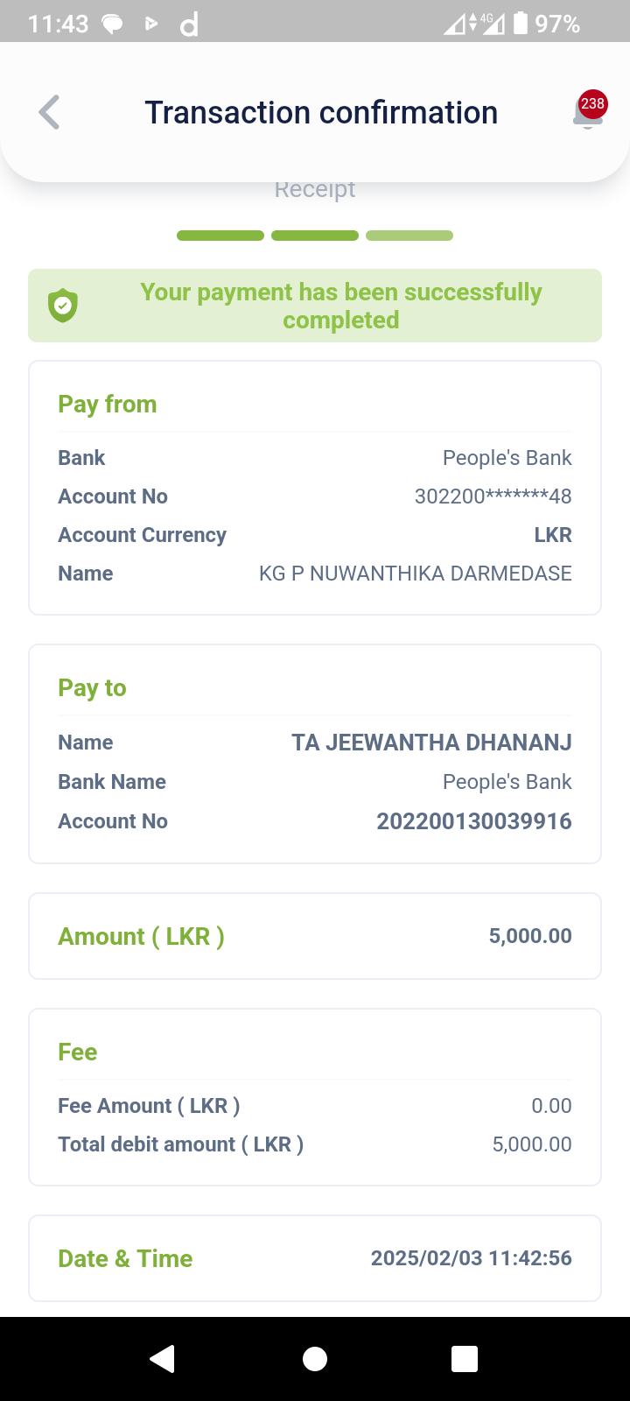The width and height of the screenshot is (630, 1401).
Task: Tap the Amount (LKR) 5,000.00 value
Action: point(530,936)
